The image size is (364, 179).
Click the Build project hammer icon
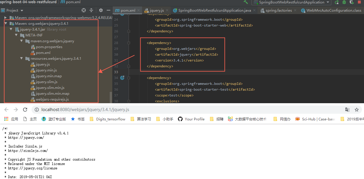(x=246, y=2)
